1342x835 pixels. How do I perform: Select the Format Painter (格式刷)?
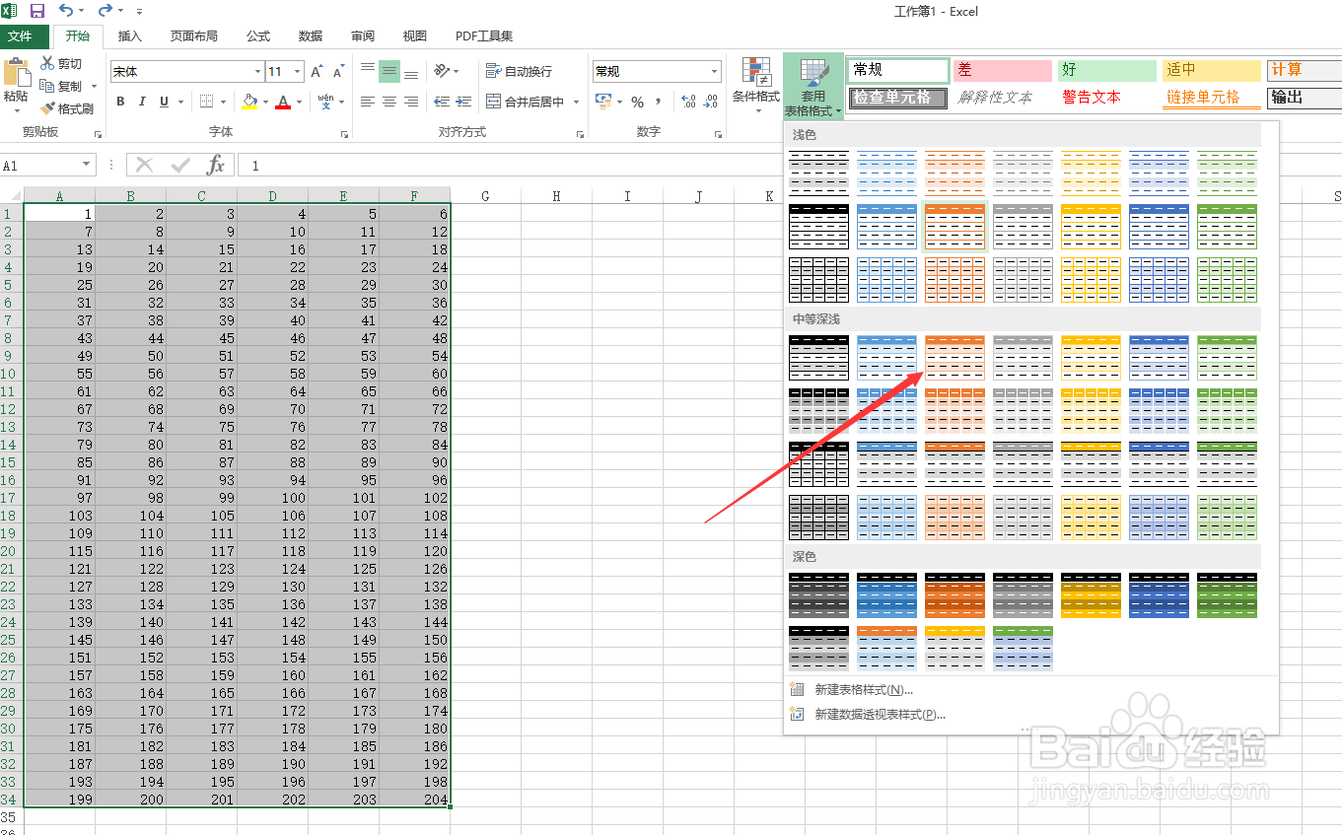(67, 109)
